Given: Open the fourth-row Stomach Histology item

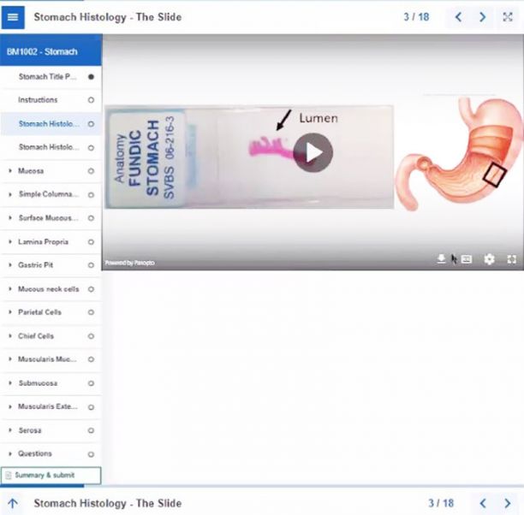Looking at the screenshot, I should point(51,147).
